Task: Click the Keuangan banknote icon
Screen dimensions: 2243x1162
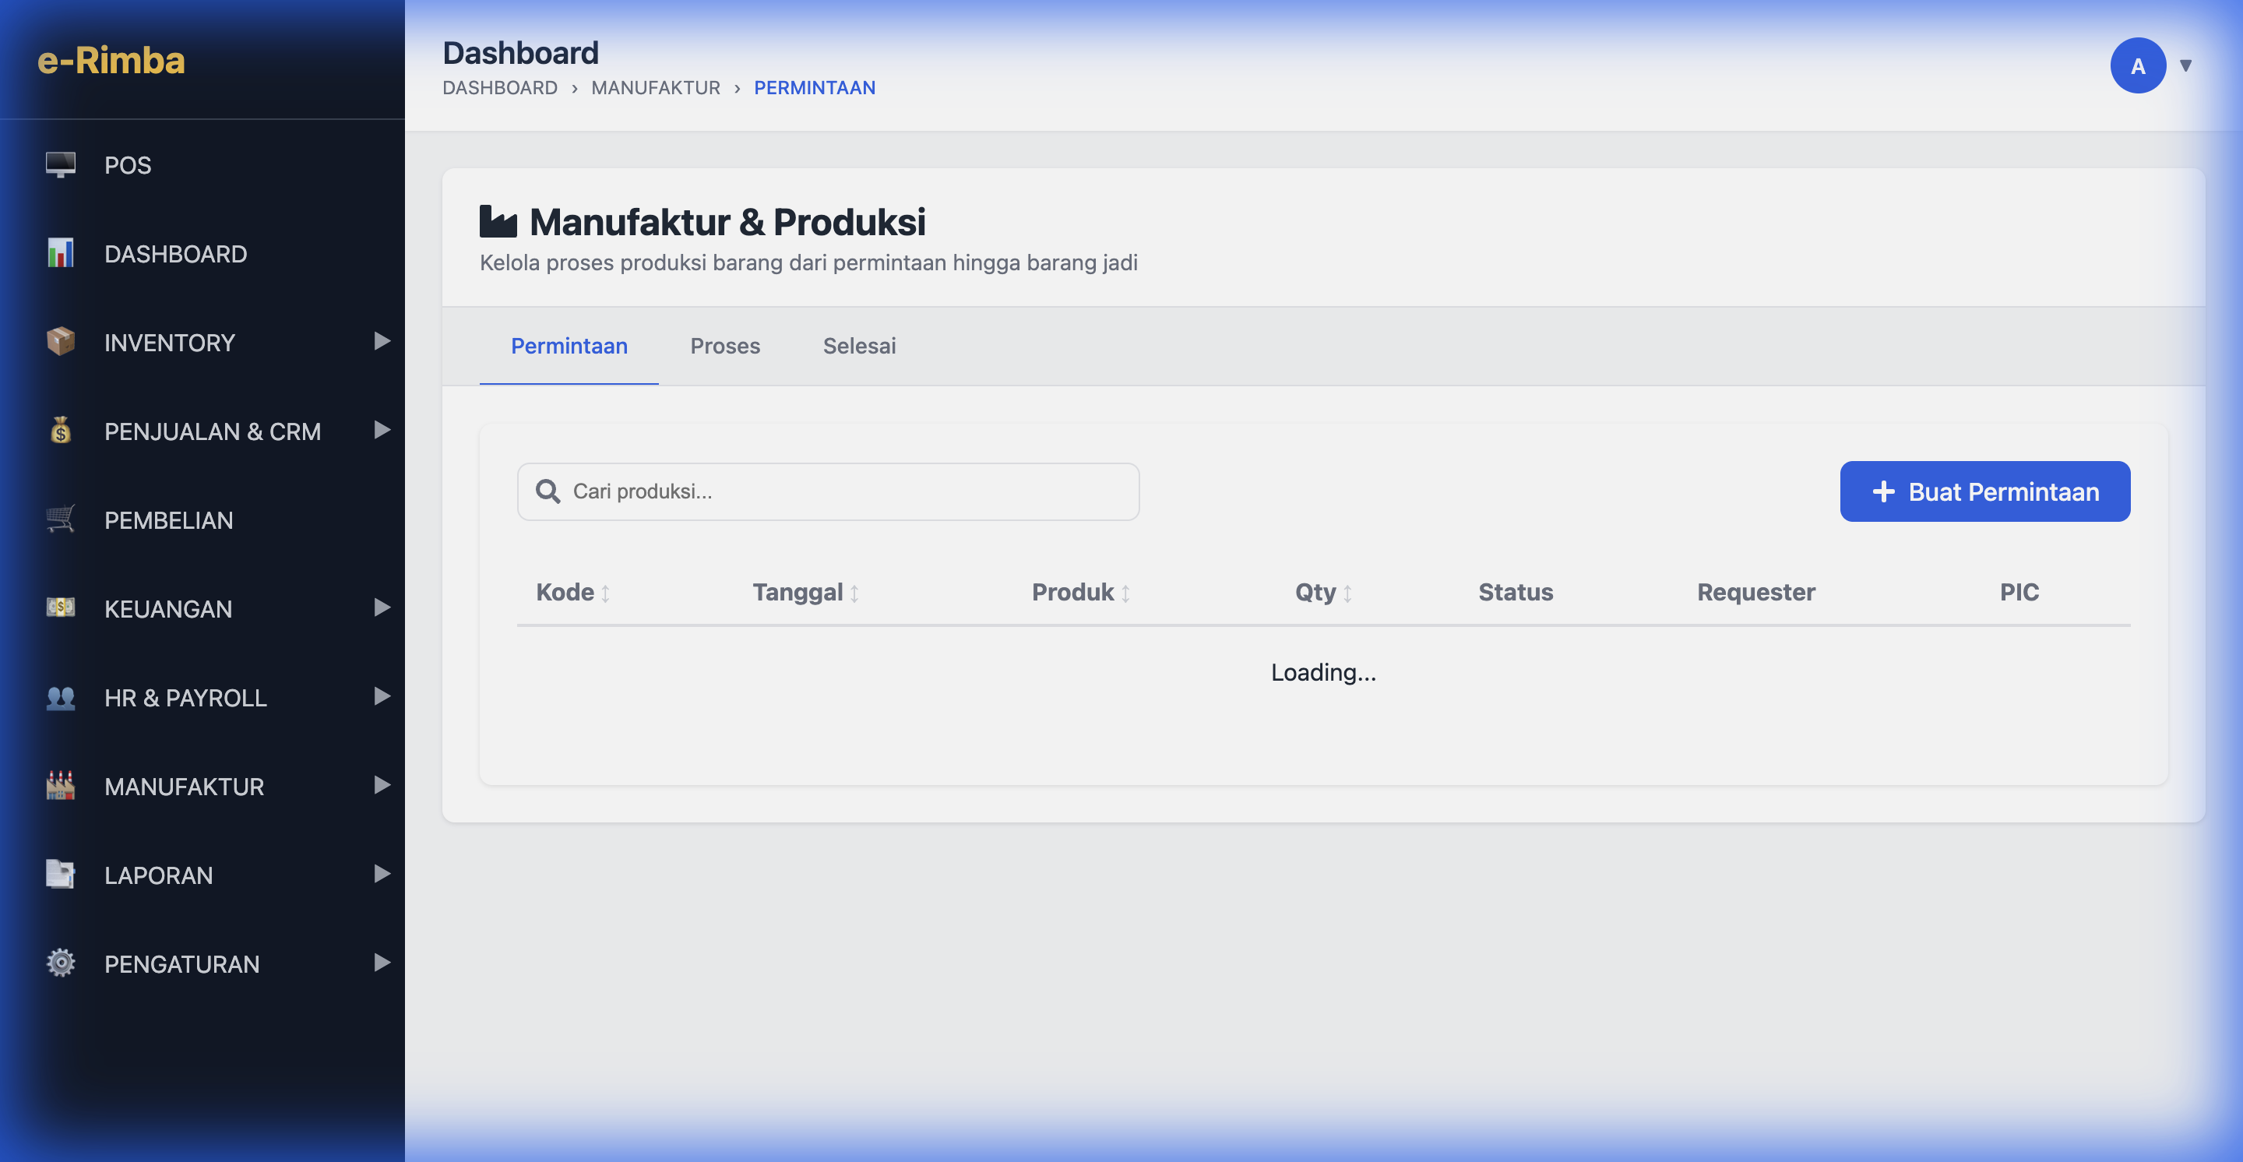Action: pyautogui.click(x=60, y=608)
